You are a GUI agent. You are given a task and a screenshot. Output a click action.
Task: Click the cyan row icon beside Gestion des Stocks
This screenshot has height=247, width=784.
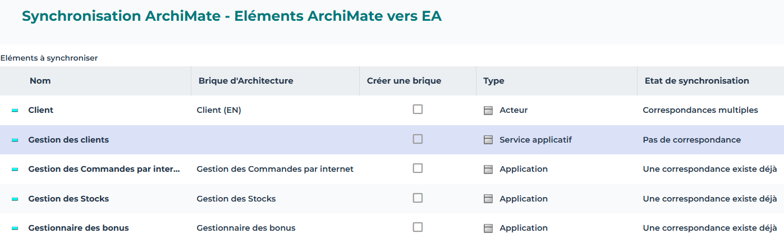point(15,199)
